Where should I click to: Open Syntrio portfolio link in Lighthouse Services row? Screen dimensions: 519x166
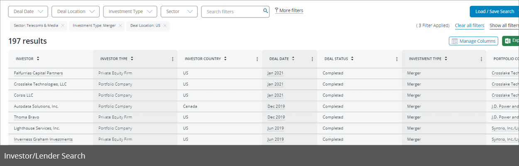point(505,128)
